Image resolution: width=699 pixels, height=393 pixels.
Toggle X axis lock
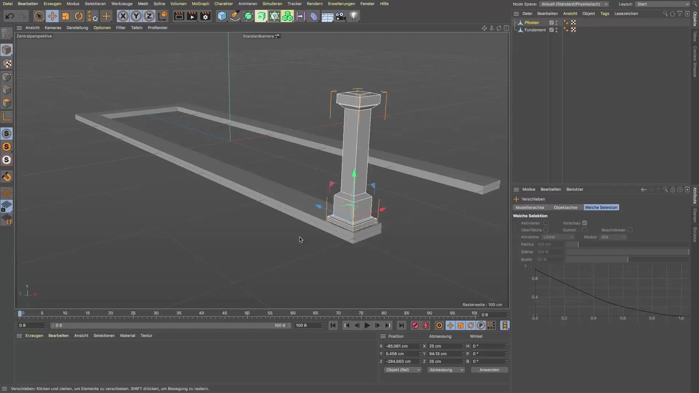coord(123,16)
